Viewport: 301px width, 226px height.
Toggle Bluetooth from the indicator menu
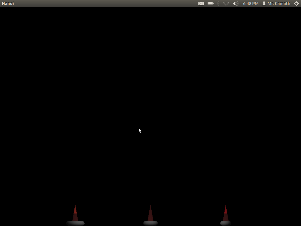click(218, 4)
